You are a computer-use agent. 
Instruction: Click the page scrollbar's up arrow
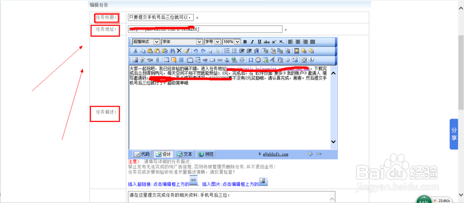(461, 8)
